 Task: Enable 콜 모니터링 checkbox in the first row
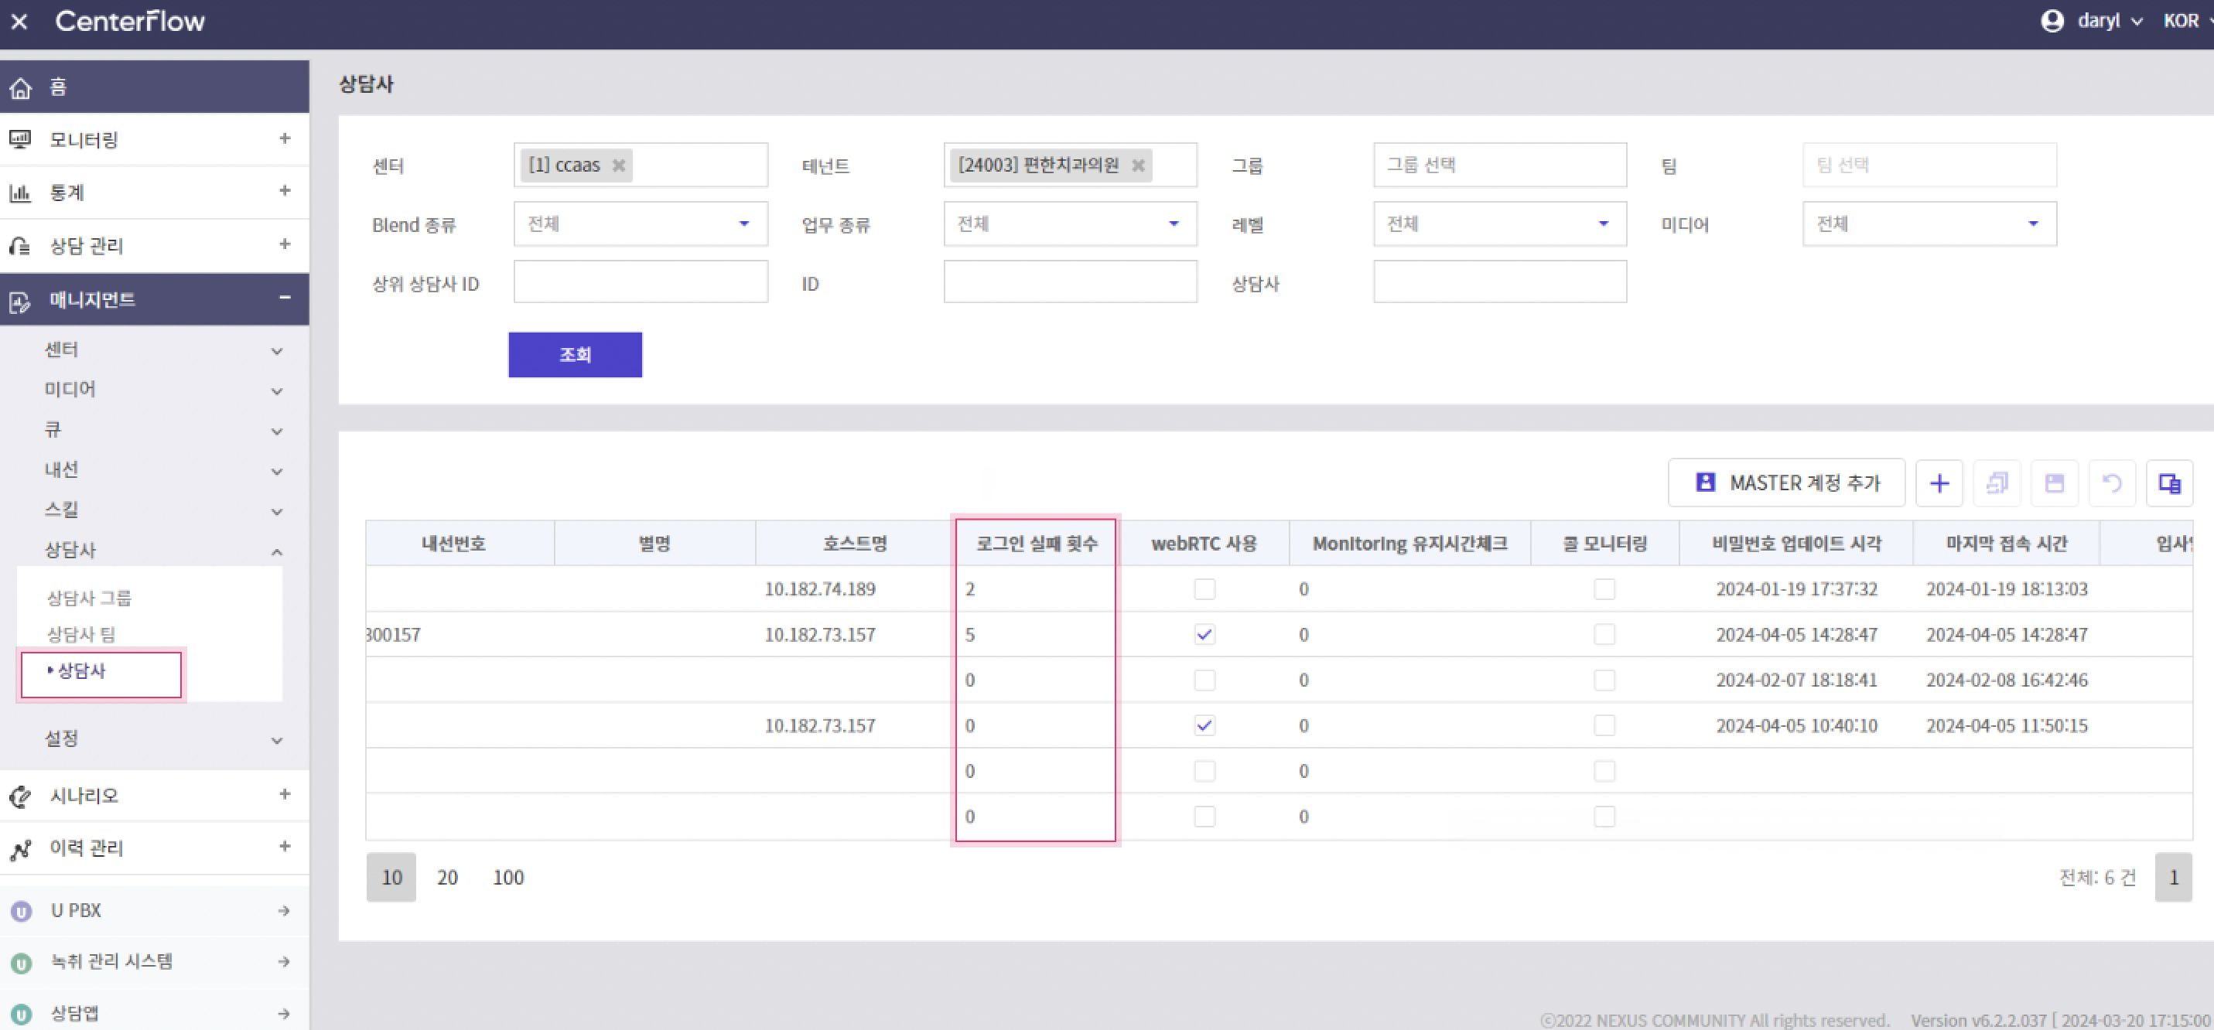pyautogui.click(x=1604, y=588)
